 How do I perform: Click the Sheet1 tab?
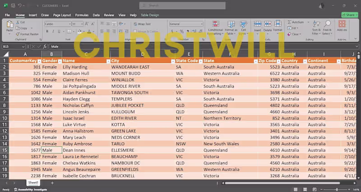click(33, 183)
